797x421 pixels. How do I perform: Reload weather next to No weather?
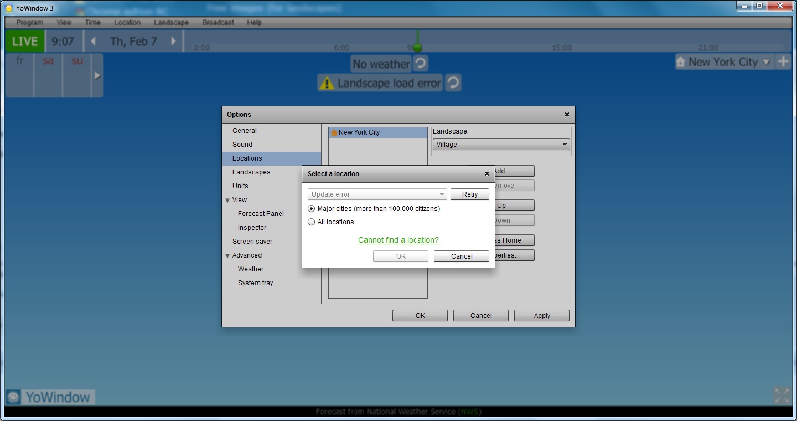tap(421, 64)
